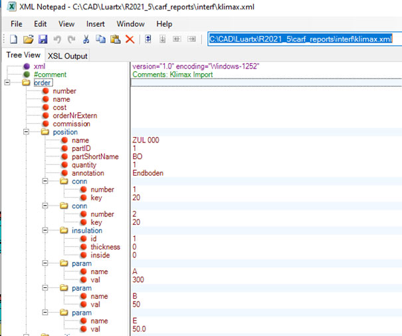This screenshot has width=402, height=336.
Task: Select the inside element under insulation
Action: [x=100, y=255]
